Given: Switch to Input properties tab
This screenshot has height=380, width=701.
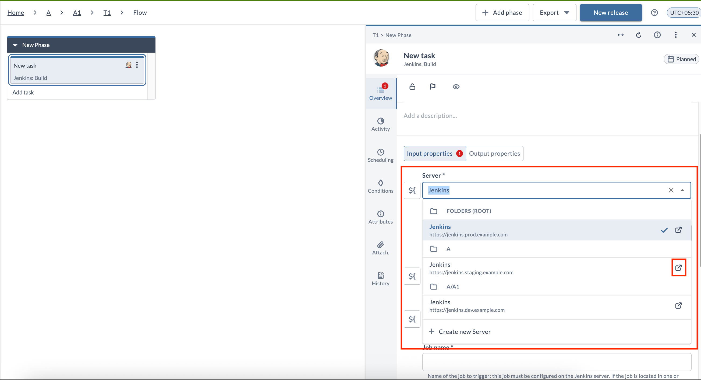Looking at the screenshot, I should (435, 154).
